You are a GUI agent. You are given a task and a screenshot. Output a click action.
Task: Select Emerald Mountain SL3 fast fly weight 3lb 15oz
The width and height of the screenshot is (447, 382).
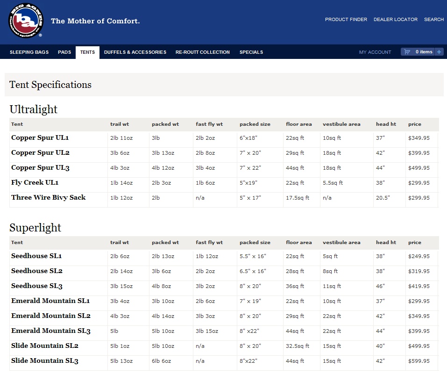pyautogui.click(x=207, y=331)
